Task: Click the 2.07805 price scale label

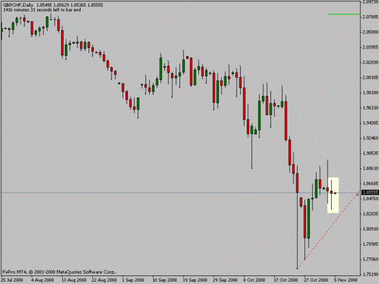Action: (371, 17)
